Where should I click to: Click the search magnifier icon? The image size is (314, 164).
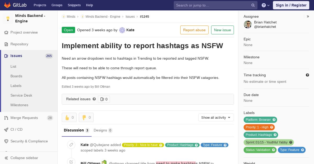point(253,5)
